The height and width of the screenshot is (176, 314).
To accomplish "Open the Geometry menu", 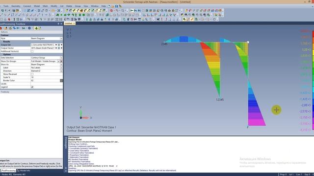I will point(16,6).
